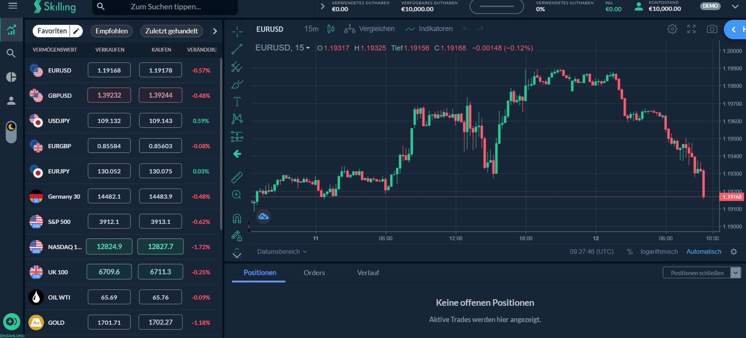Open the Positionen schließen dropdown
The height and width of the screenshot is (338, 746).
coord(735,273)
